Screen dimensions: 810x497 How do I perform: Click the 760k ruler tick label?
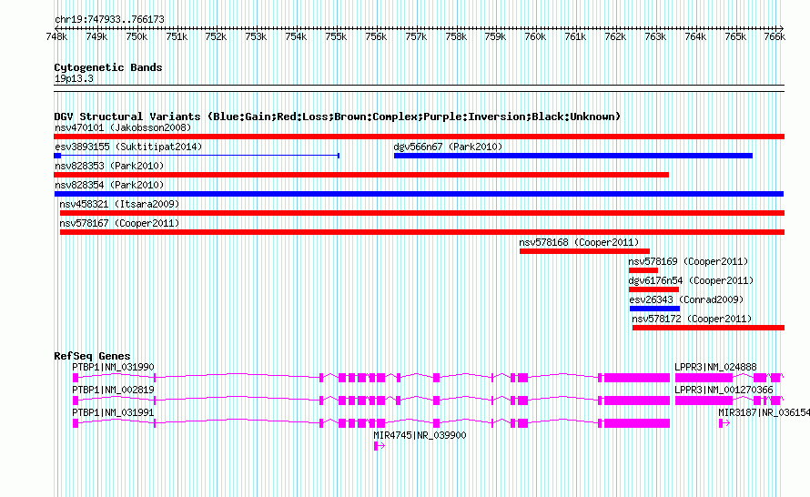(535, 36)
